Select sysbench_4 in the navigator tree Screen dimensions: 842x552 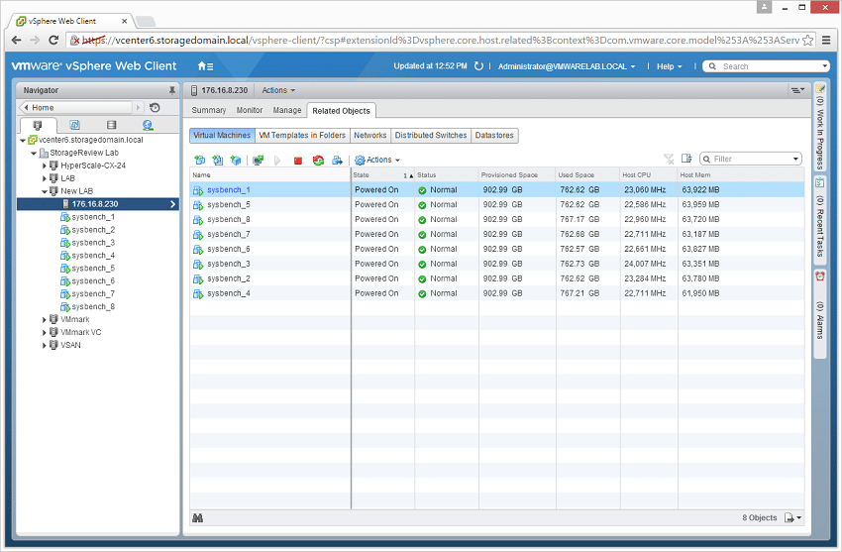pyautogui.click(x=93, y=256)
